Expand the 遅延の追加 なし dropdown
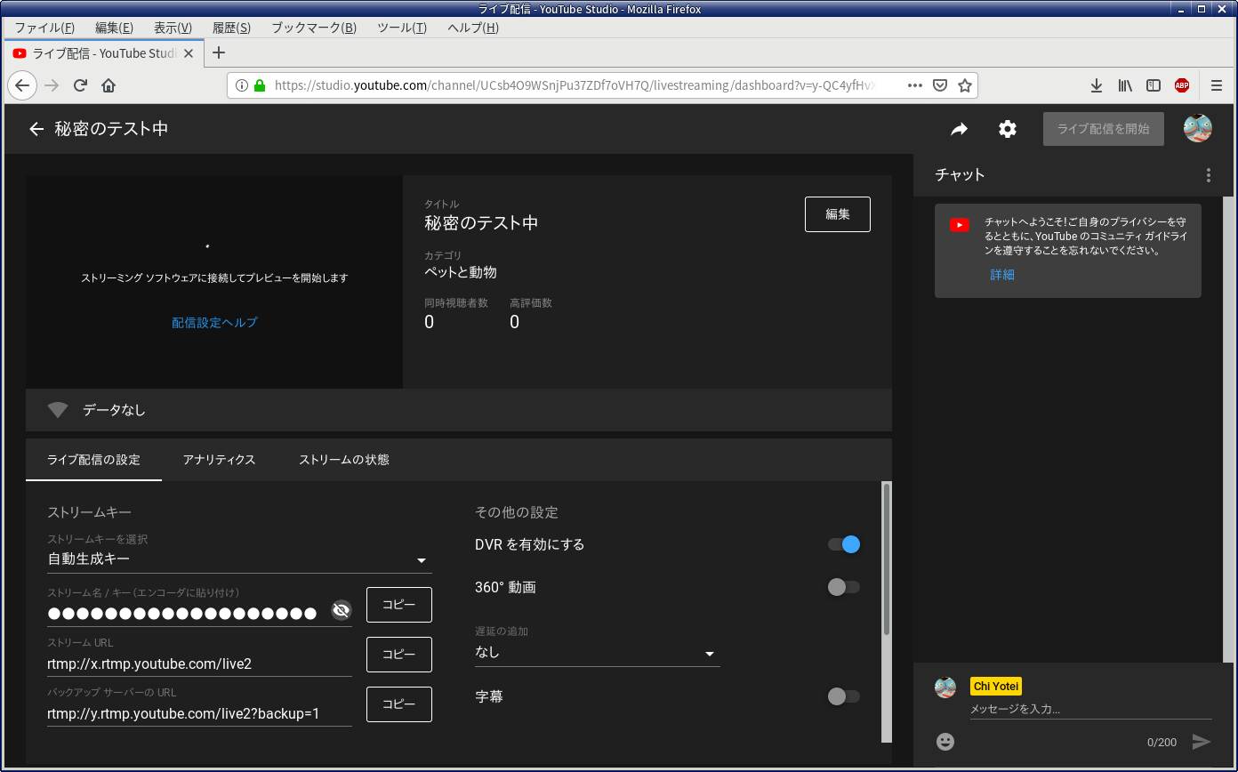Image resolution: width=1238 pixels, height=772 pixels. (x=598, y=653)
